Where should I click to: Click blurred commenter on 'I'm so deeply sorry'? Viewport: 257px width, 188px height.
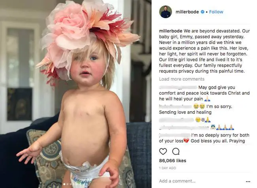pos(174,135)
